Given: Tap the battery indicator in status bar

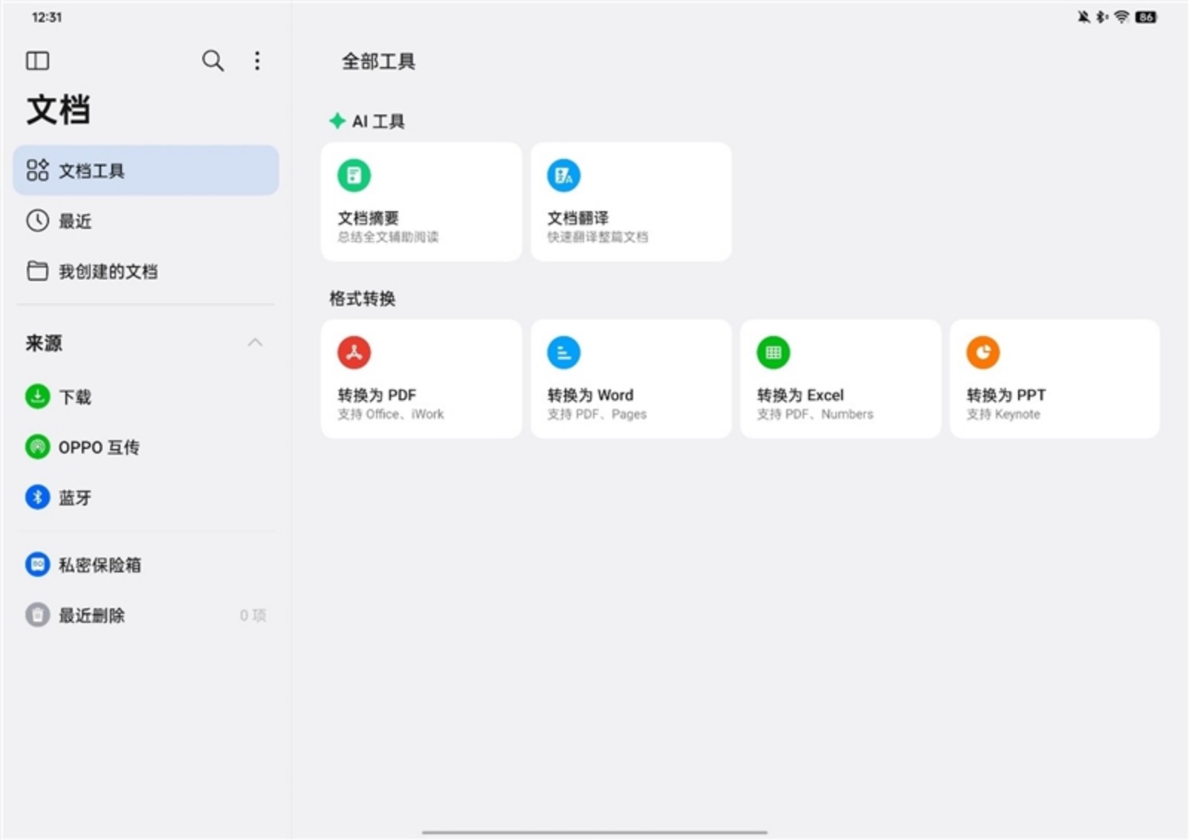Looking at the screenshot, I should pos(1145,17).
